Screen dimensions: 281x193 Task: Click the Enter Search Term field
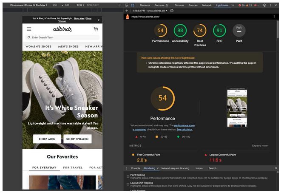pos(62,37)
